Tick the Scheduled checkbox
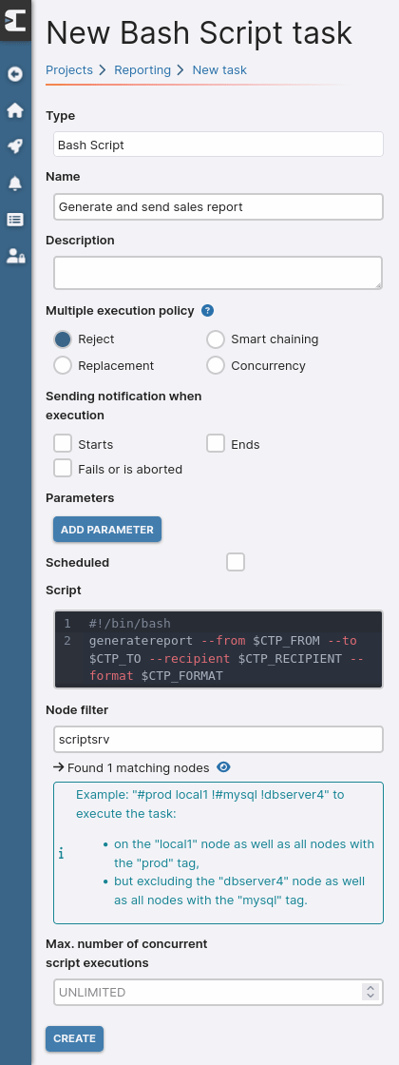The width and height of the screenshot is (399, 1065). pyautogui.click(x=236, y=562)
